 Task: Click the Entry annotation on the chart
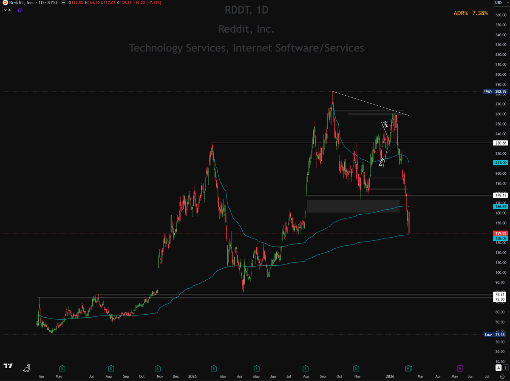(x=381, y=162)
